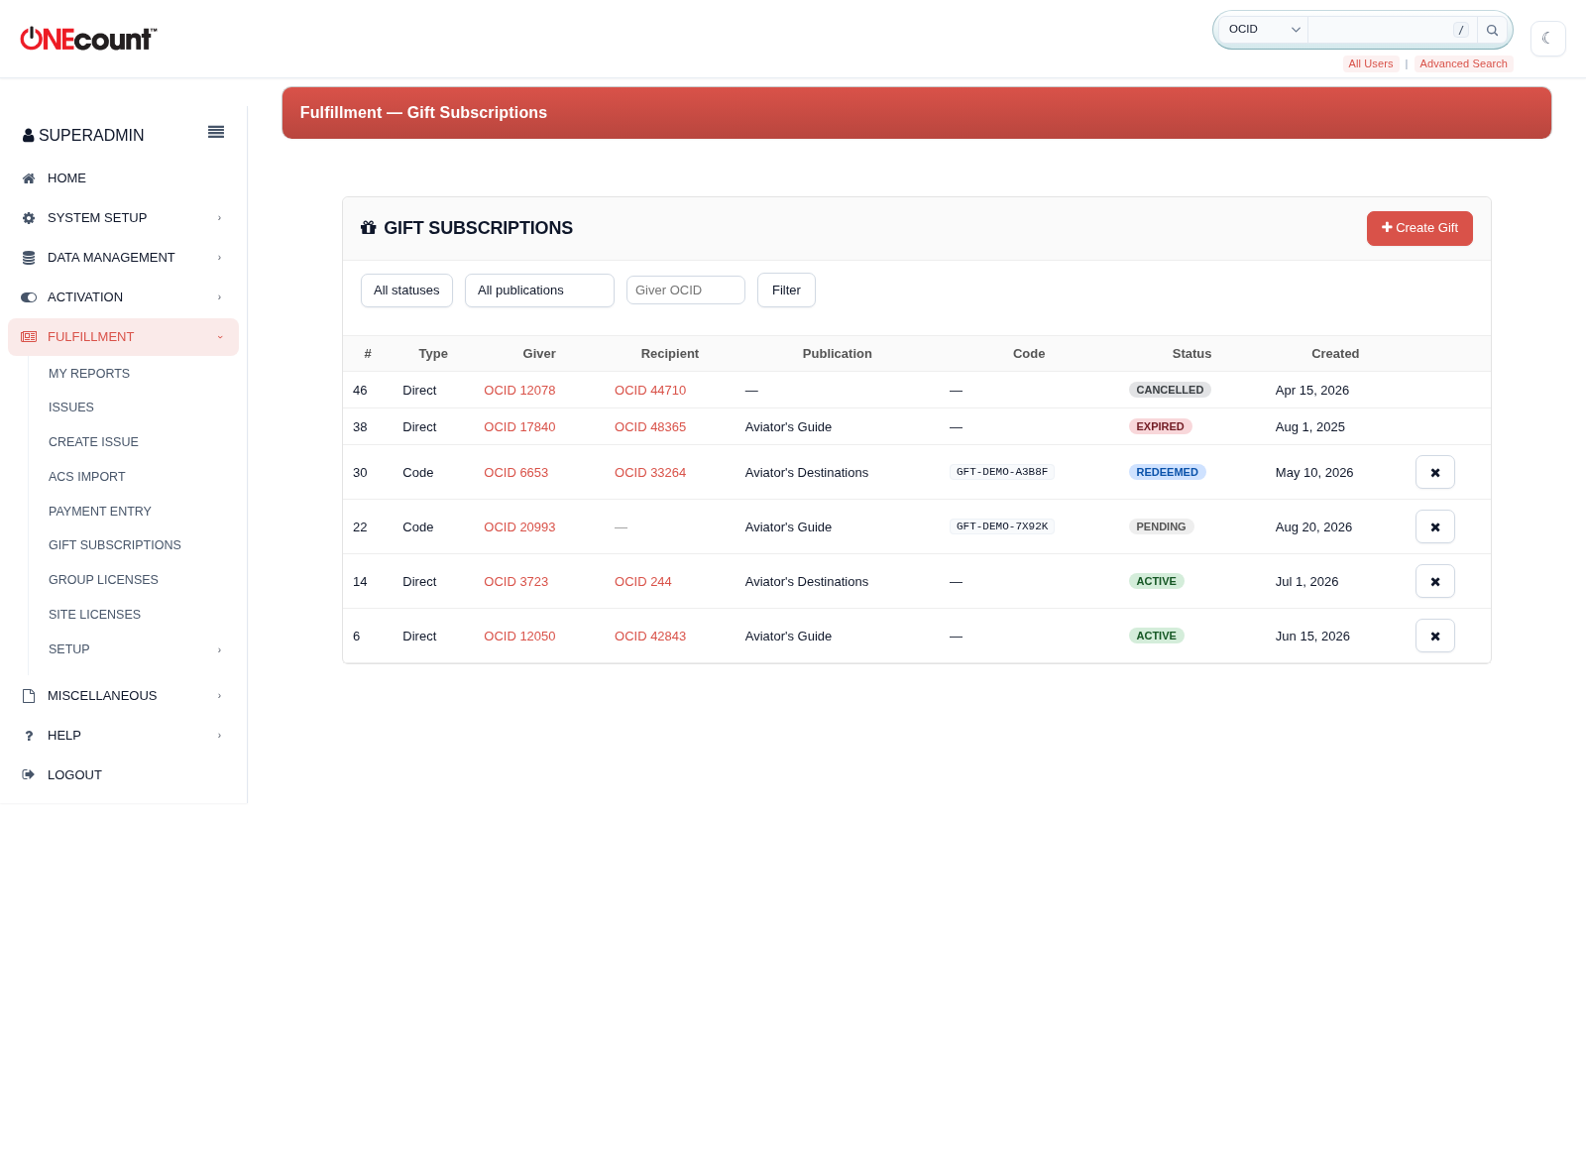
Task: Open ACS Import menu item
Action: click(87, 477)
